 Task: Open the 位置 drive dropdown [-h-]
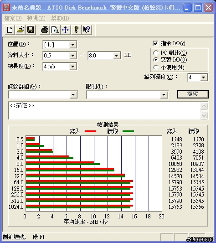pos(72,45)
